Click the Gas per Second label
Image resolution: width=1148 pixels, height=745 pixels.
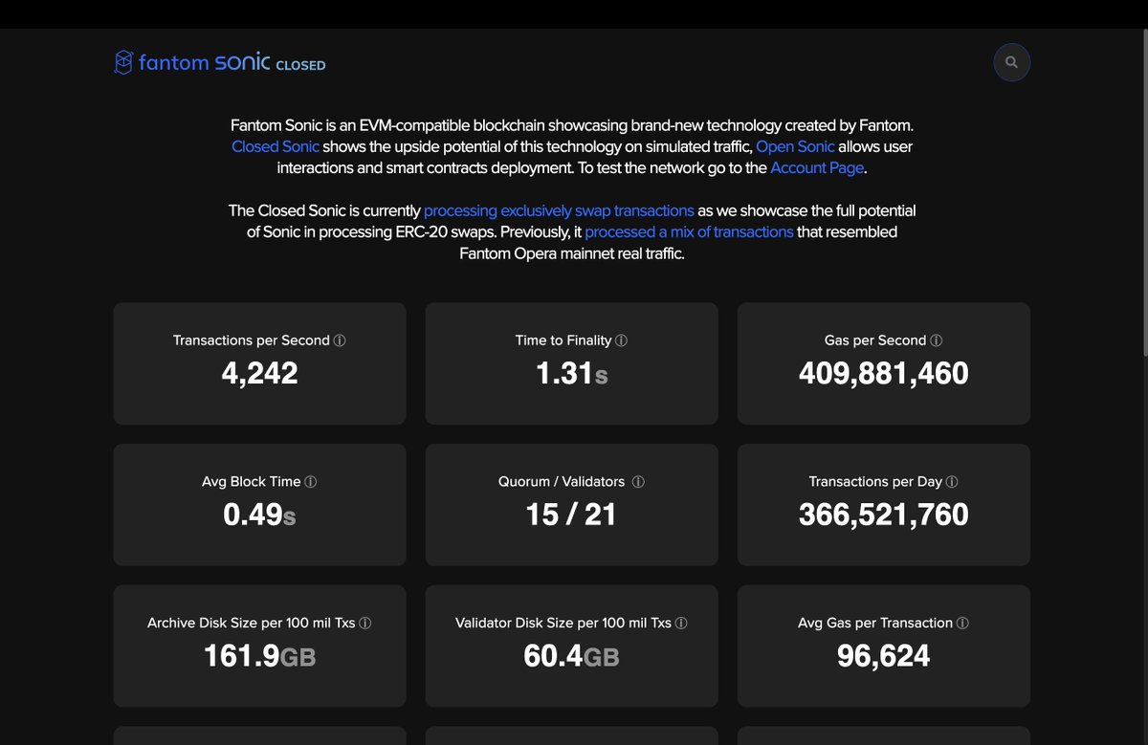[x=875, y=340]
